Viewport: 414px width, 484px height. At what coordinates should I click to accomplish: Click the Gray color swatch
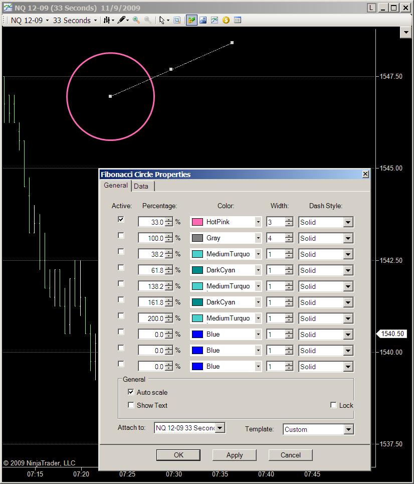click(x=197, y=238)
